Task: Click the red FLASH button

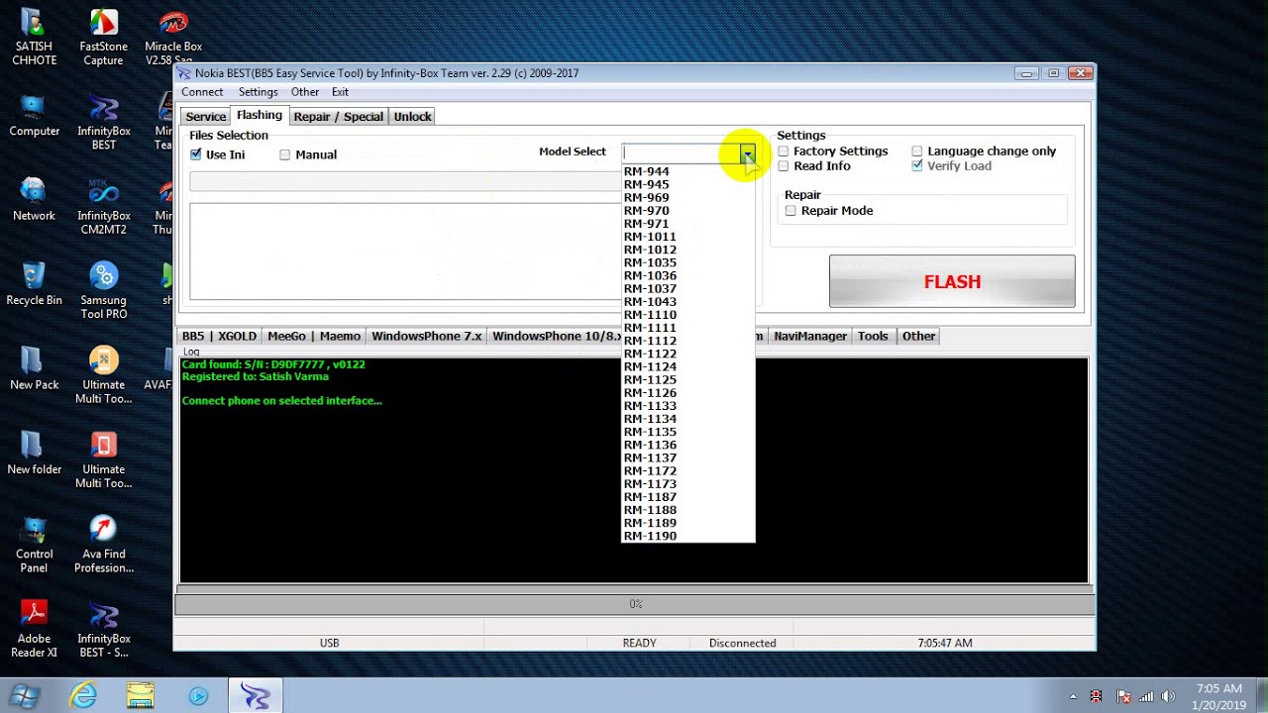Action: (952, 282)
